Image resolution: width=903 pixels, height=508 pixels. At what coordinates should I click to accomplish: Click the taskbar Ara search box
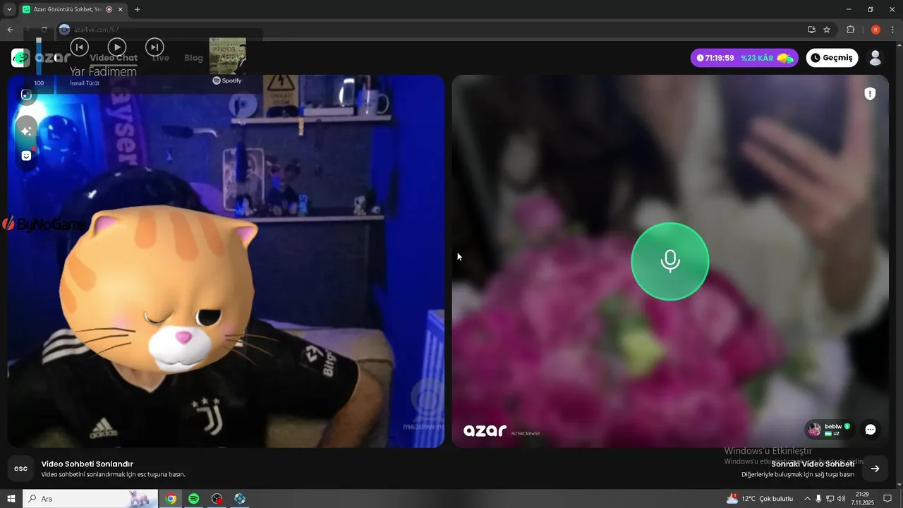pos(90,499)
